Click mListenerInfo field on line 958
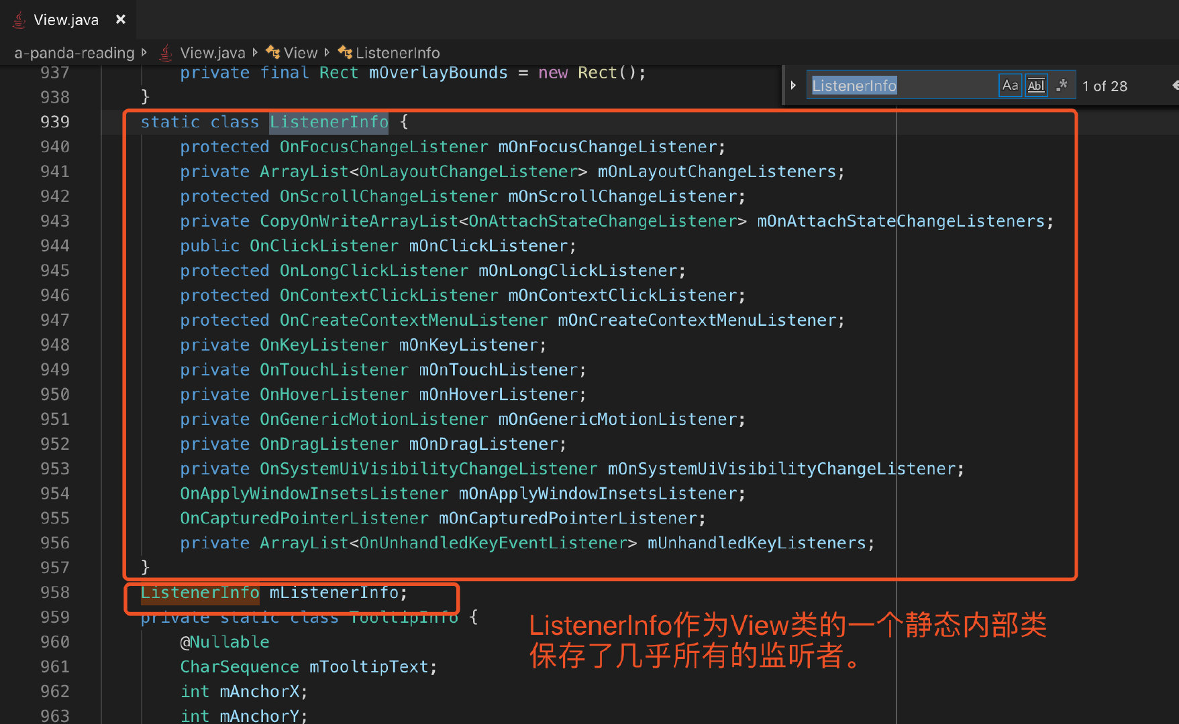The height and width of the screenshot is (724, 1179). (x=334, y=593)
